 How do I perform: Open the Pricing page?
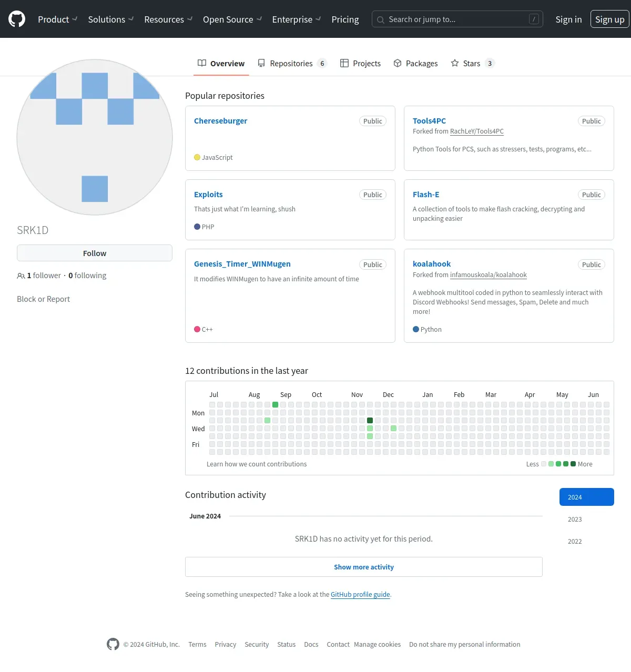click(345, 19)
